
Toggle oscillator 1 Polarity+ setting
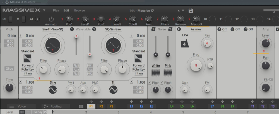click(x=28, y=69)
